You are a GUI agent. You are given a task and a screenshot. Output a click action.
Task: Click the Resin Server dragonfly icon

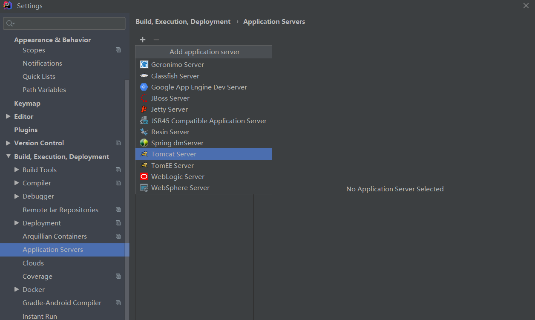click(x=144, y=132)
